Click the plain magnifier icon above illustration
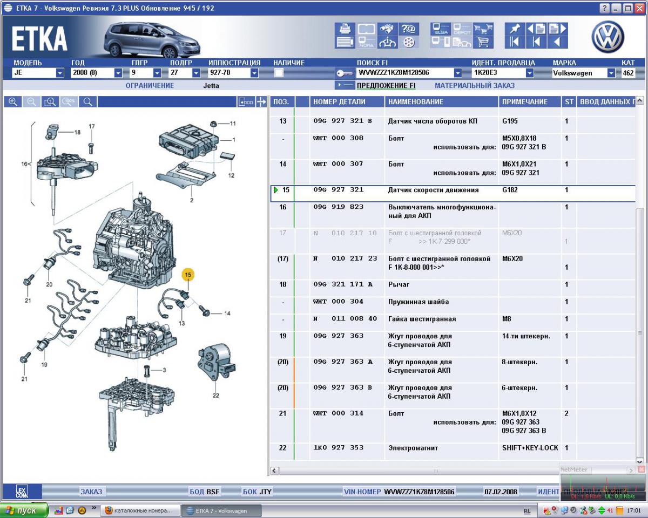 click(x=87, y=101)
